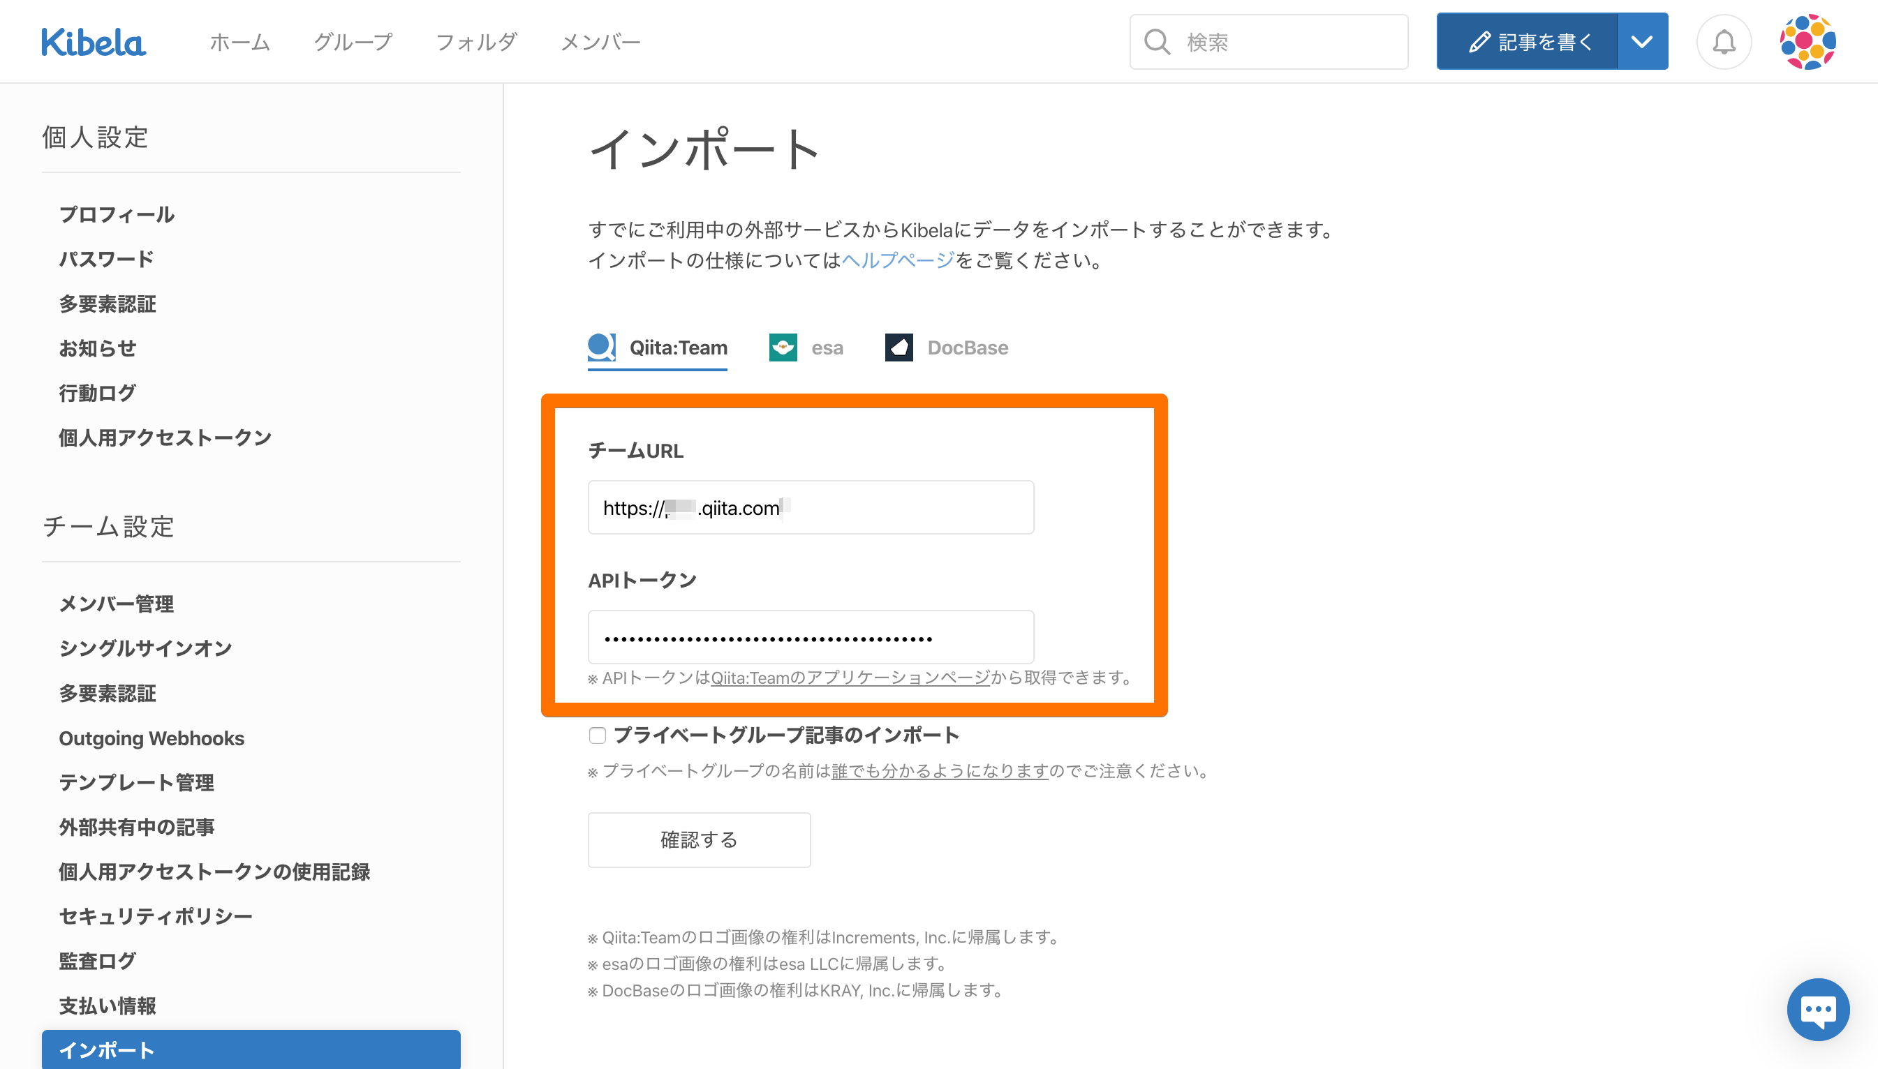Viewport: 1878px width, 1069px height.
Task: Click the 確認する button
Action: coord(698,839)
